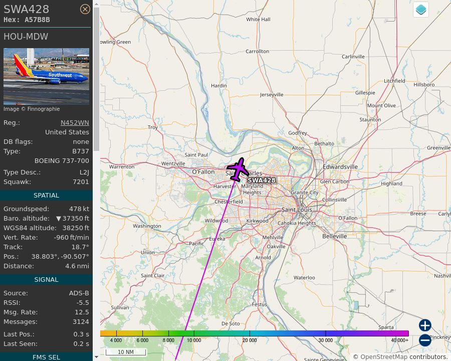Select the message rate 12.5

pos(82,312)
